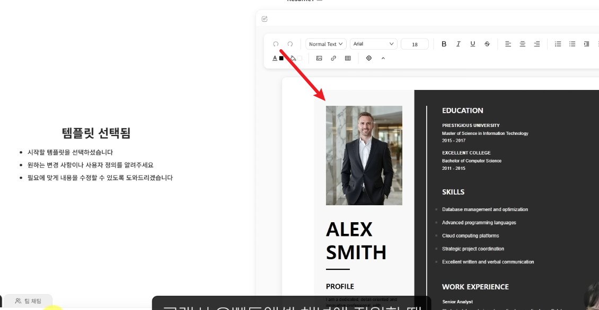
Task: Open the Normal Text style dropdown
Action: tap(326, 44)
